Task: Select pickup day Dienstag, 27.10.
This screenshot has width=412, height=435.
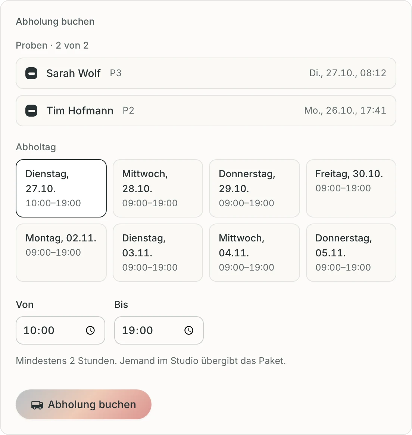Action: coord(61,188)
